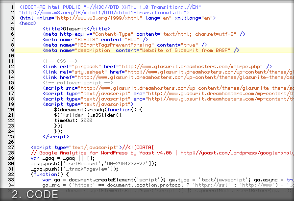This screenshot has height=201, width=294.
Task: Click the CDATA script tag line 27
Action: pyautogui.click(x=92, y=148)
